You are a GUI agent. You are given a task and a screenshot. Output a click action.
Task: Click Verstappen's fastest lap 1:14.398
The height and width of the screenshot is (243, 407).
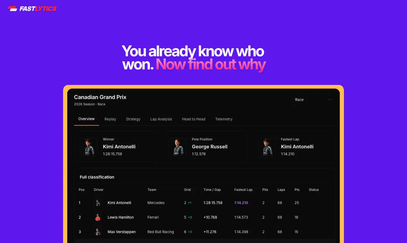(241, 232)
